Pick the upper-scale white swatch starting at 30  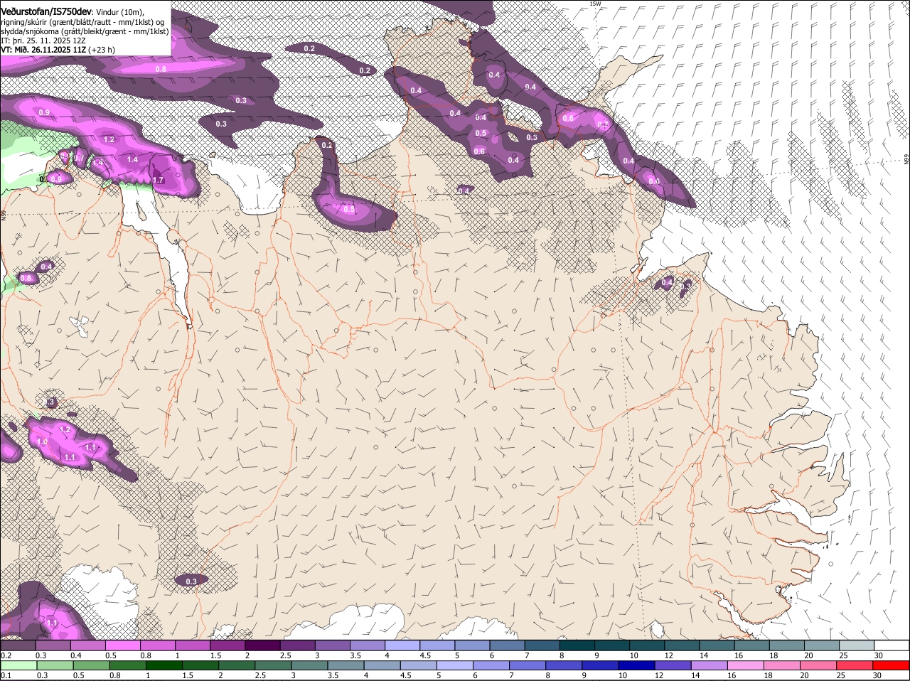click(892, 645)
